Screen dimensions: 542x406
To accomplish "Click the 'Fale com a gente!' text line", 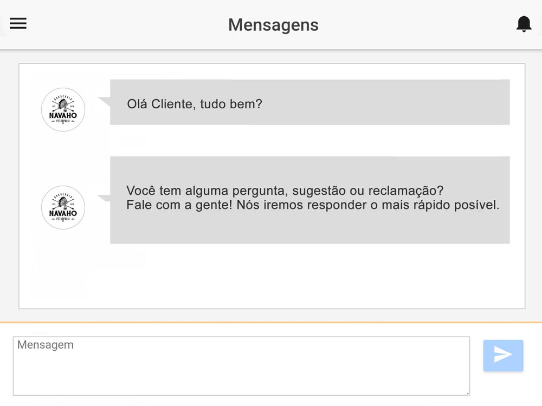I will 313,205.
